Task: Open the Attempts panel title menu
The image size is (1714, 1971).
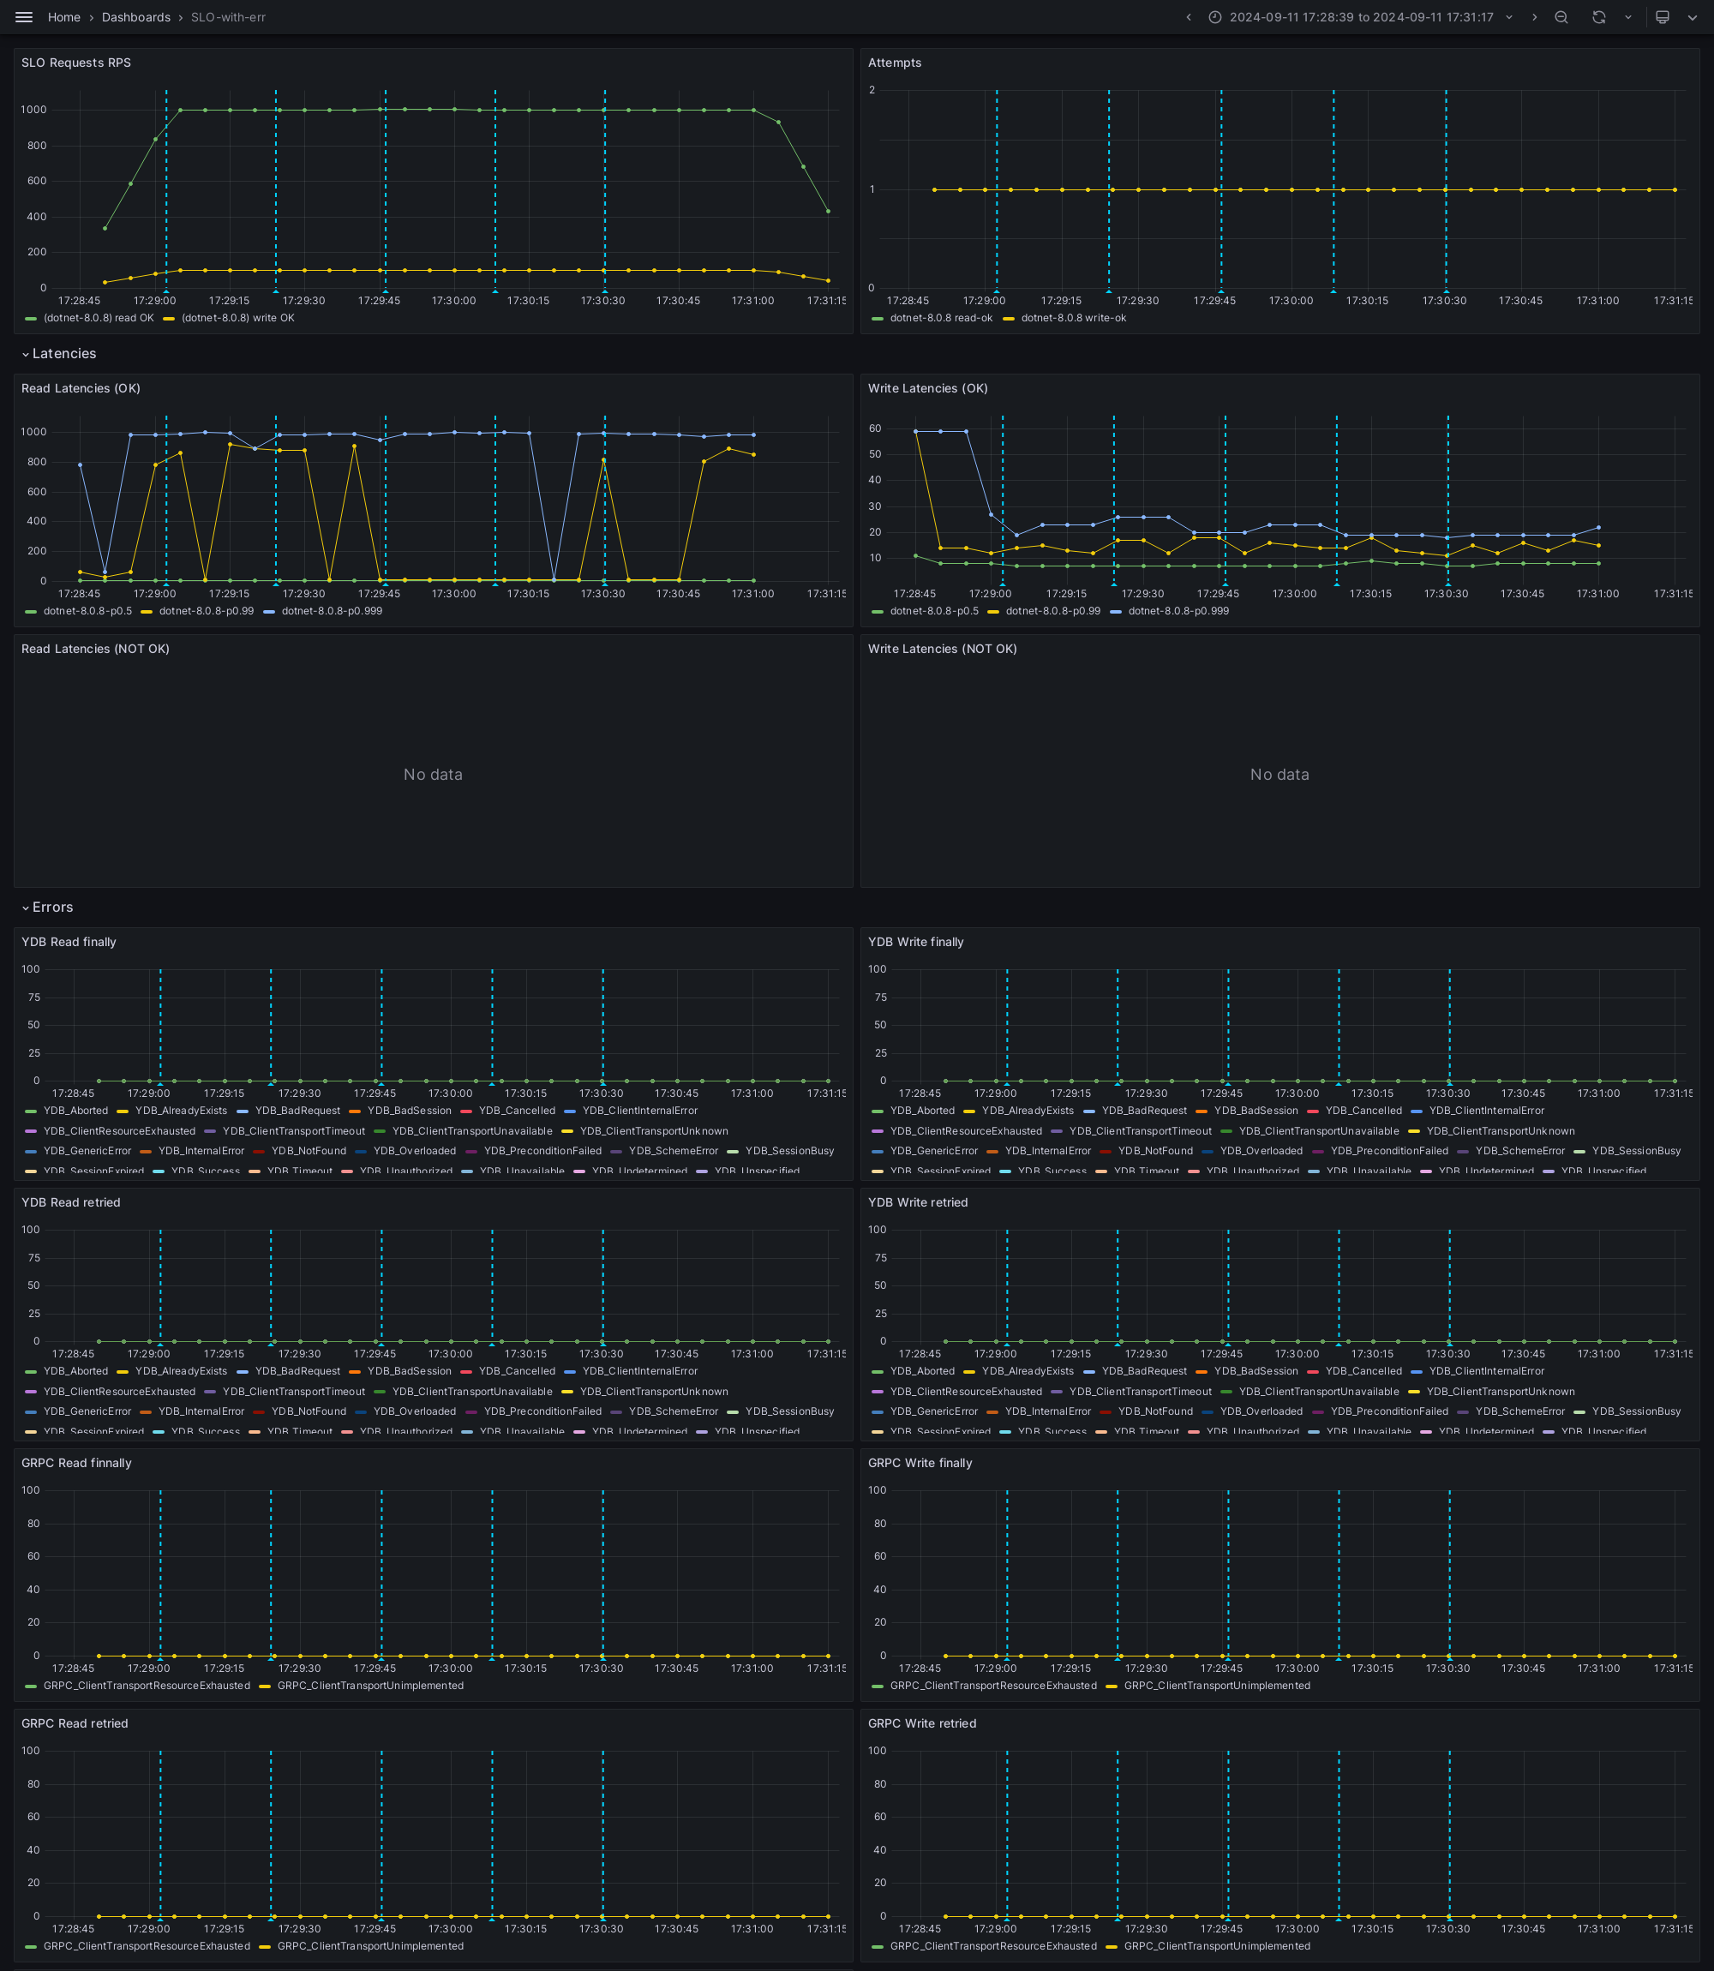Action: coord(895,63)
